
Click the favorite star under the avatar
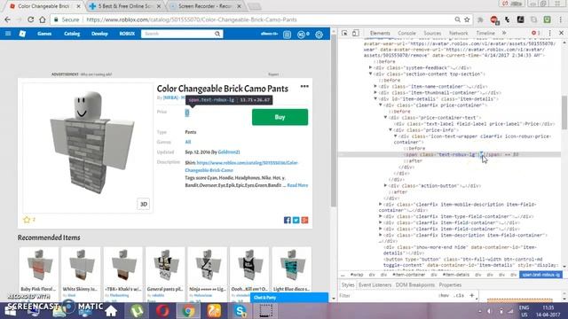[27, 220]
